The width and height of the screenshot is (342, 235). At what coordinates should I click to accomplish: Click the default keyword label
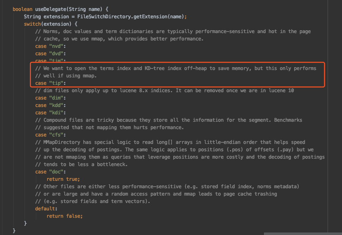pyautogui.click(x=46, y=209)
